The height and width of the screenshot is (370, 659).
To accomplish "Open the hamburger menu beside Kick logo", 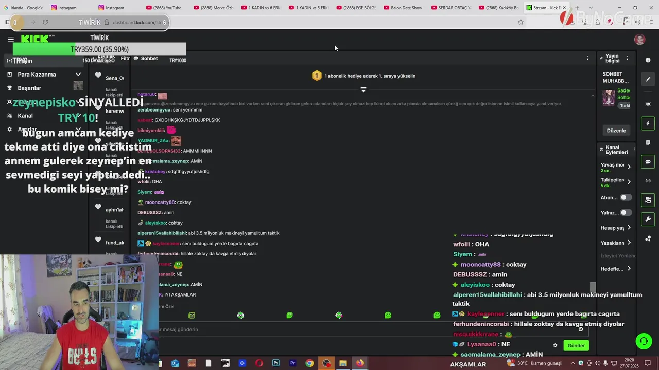I will (x=11, y=39).
